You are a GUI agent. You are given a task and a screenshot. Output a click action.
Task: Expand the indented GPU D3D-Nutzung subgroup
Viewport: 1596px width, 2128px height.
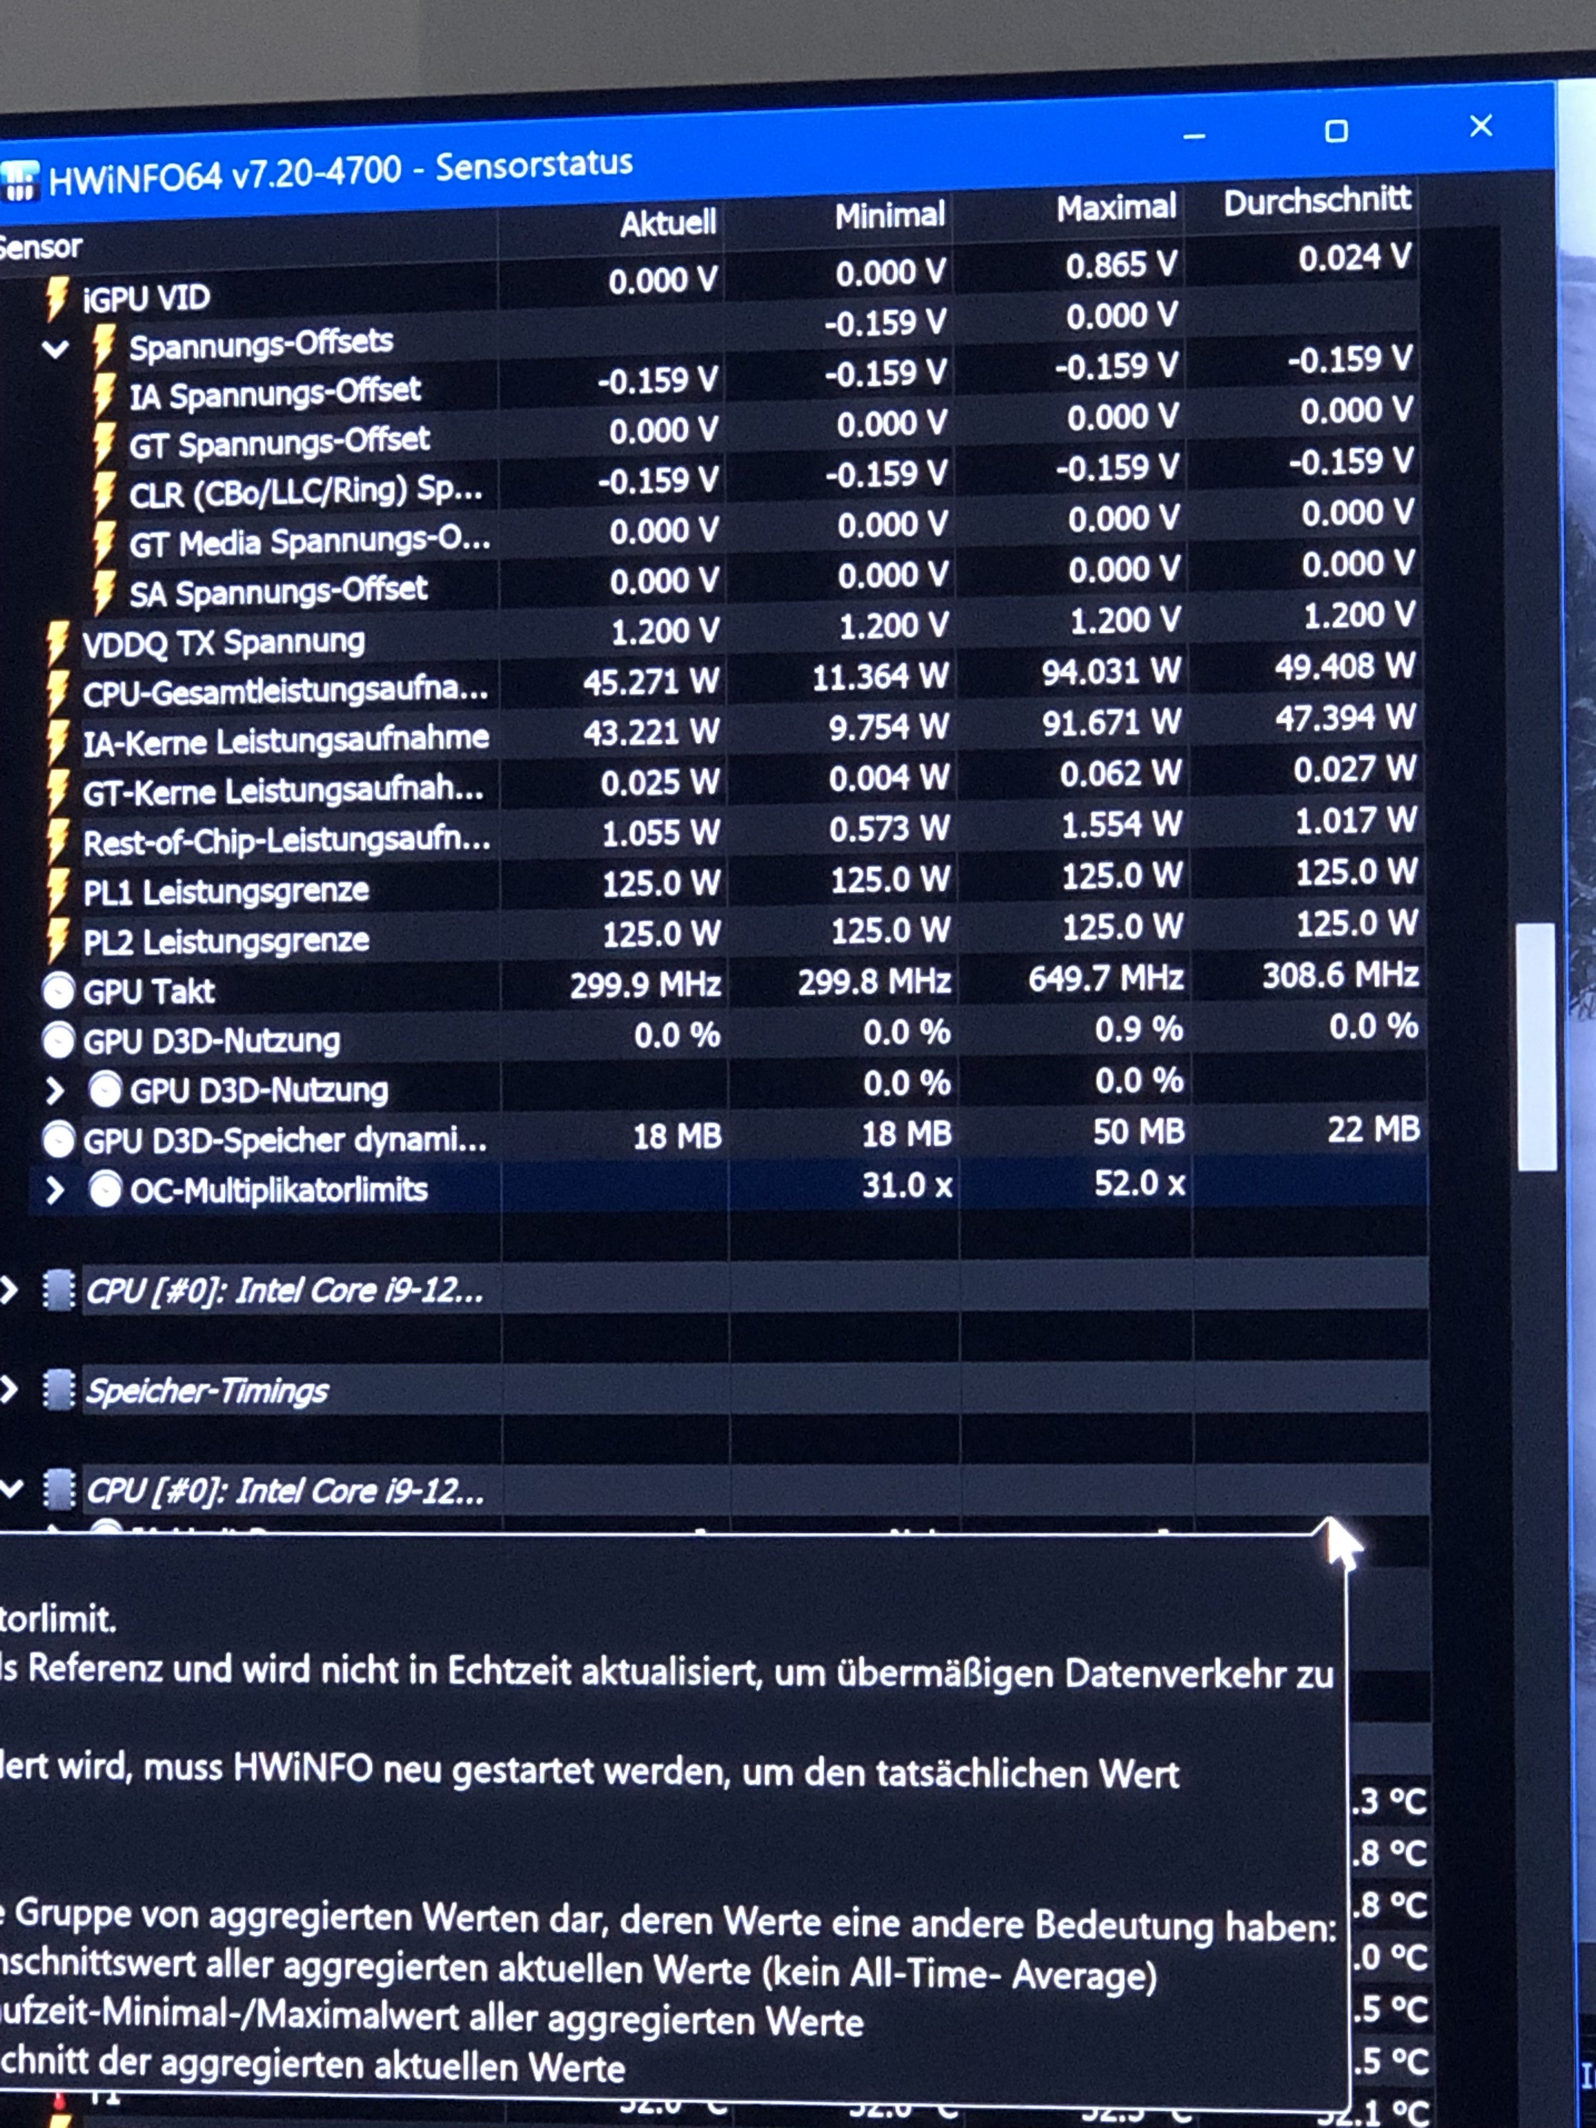pos(55,1091)
